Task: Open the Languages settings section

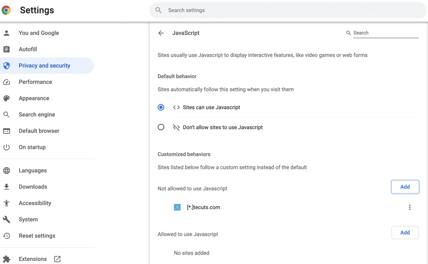Action: point(33,171)
